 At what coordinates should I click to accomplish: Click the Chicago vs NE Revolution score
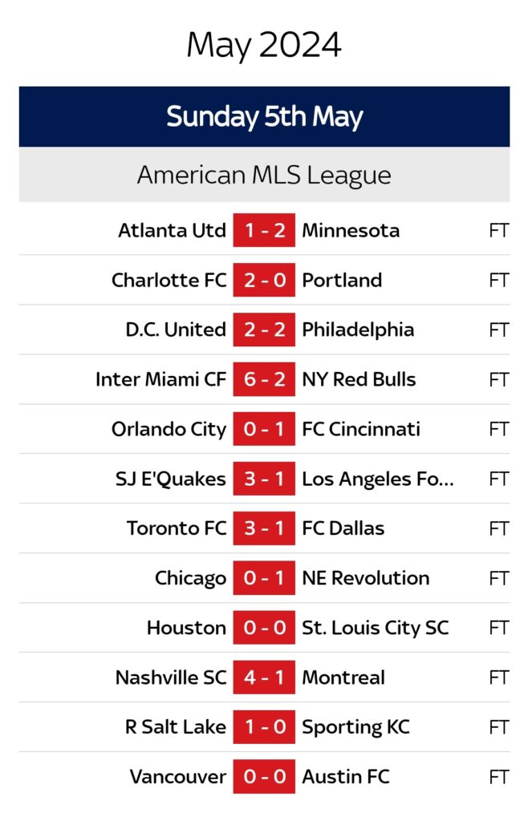264,579
